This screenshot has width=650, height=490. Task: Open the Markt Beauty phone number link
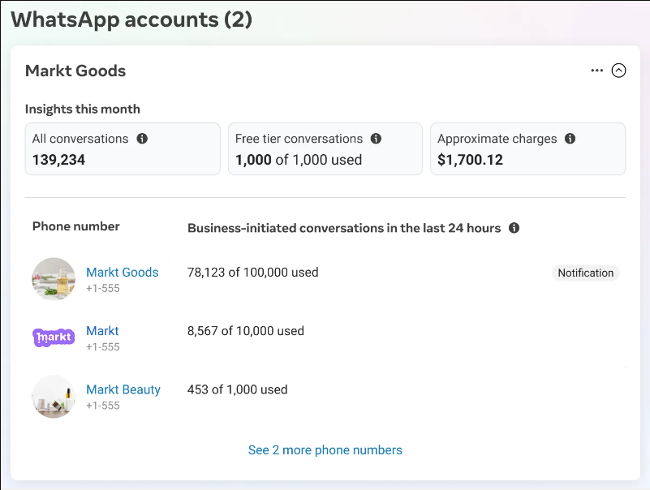[x=123, y=389]
